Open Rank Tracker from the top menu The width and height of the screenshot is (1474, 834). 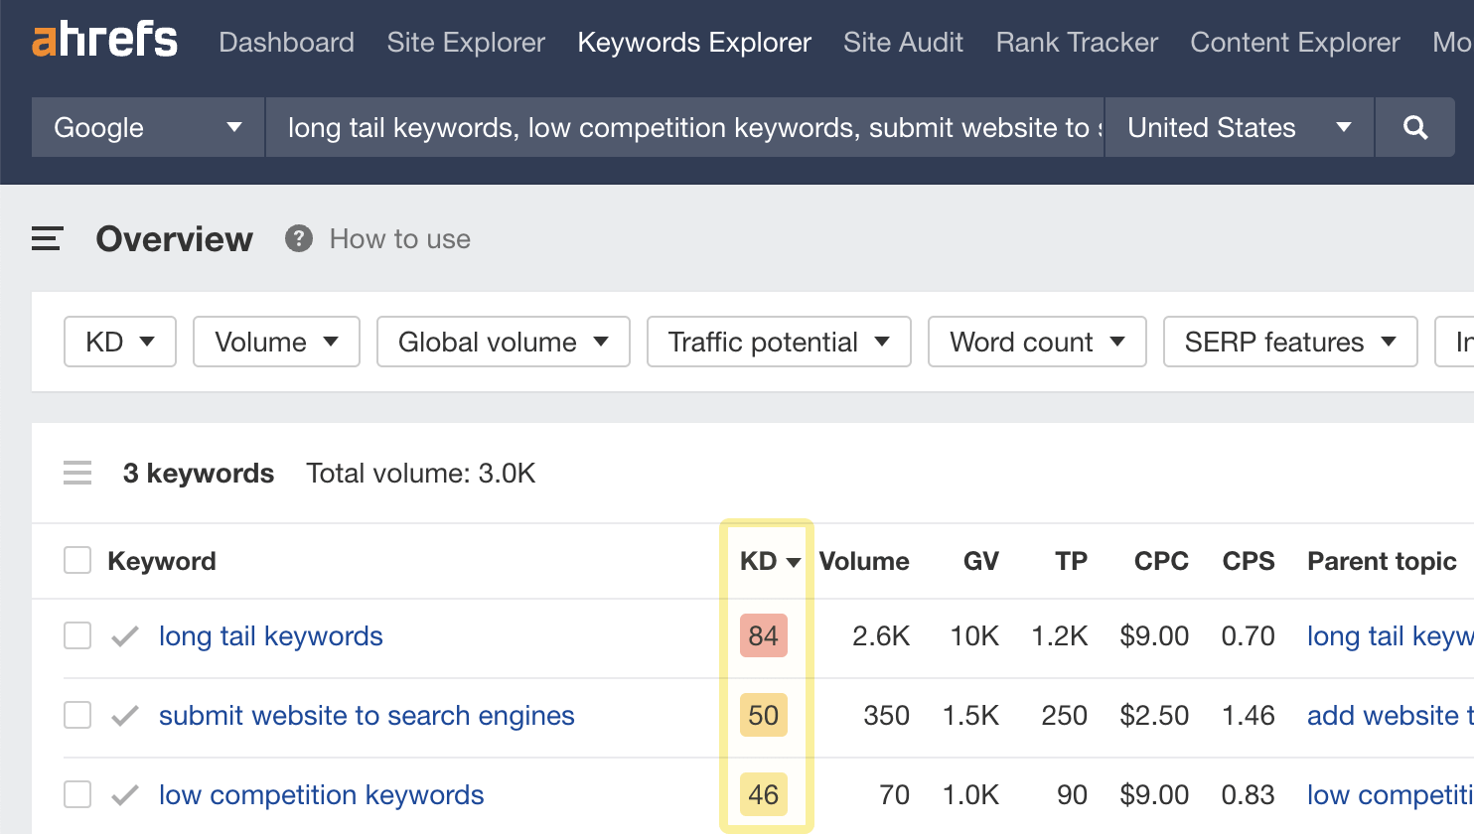point(1077,43)
